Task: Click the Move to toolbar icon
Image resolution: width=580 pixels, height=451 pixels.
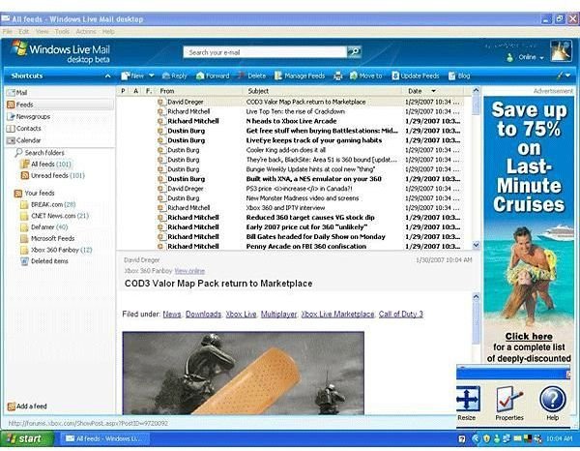Action: pos(365,75)
